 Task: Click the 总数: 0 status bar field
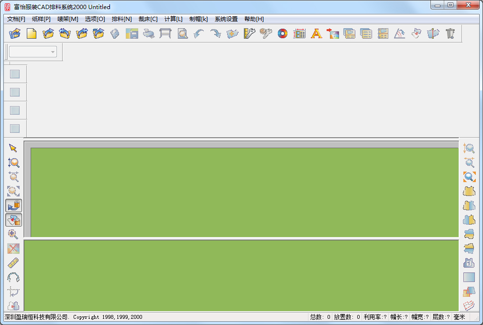[x=320, y=317]
